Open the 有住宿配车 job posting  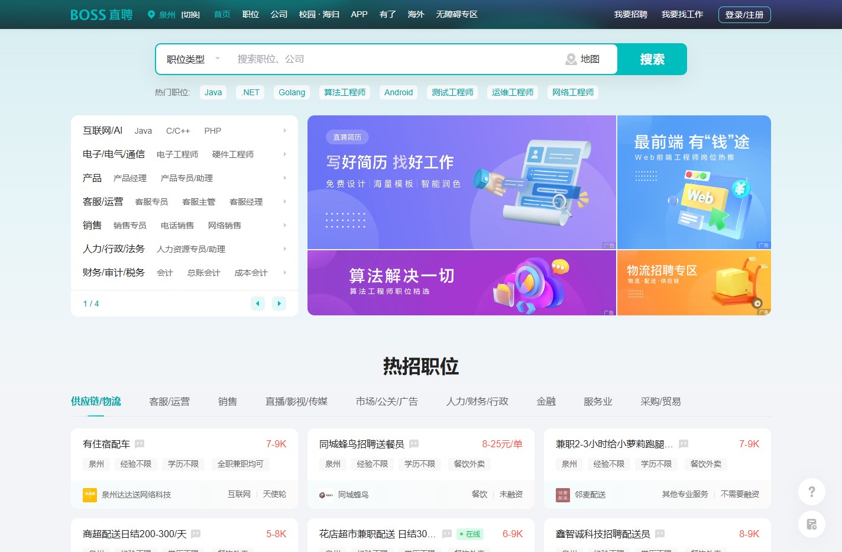(106, 444)
